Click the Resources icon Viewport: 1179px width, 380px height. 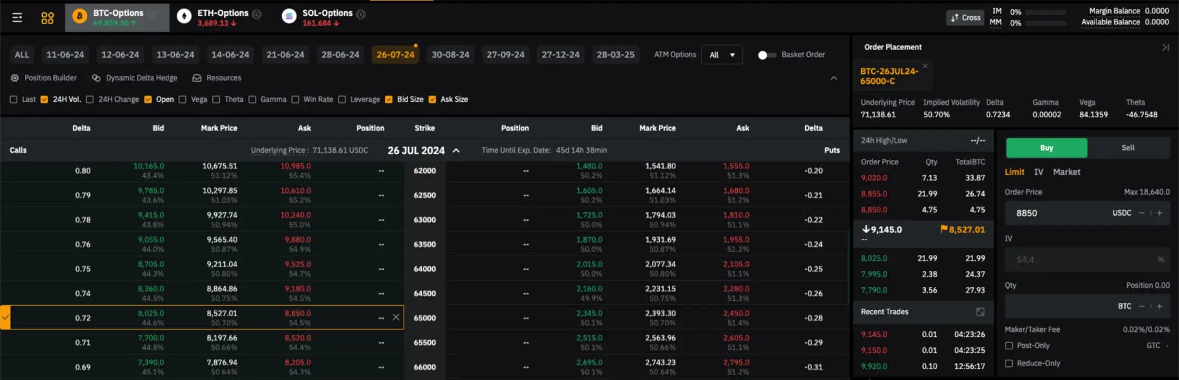coord(197,78)
